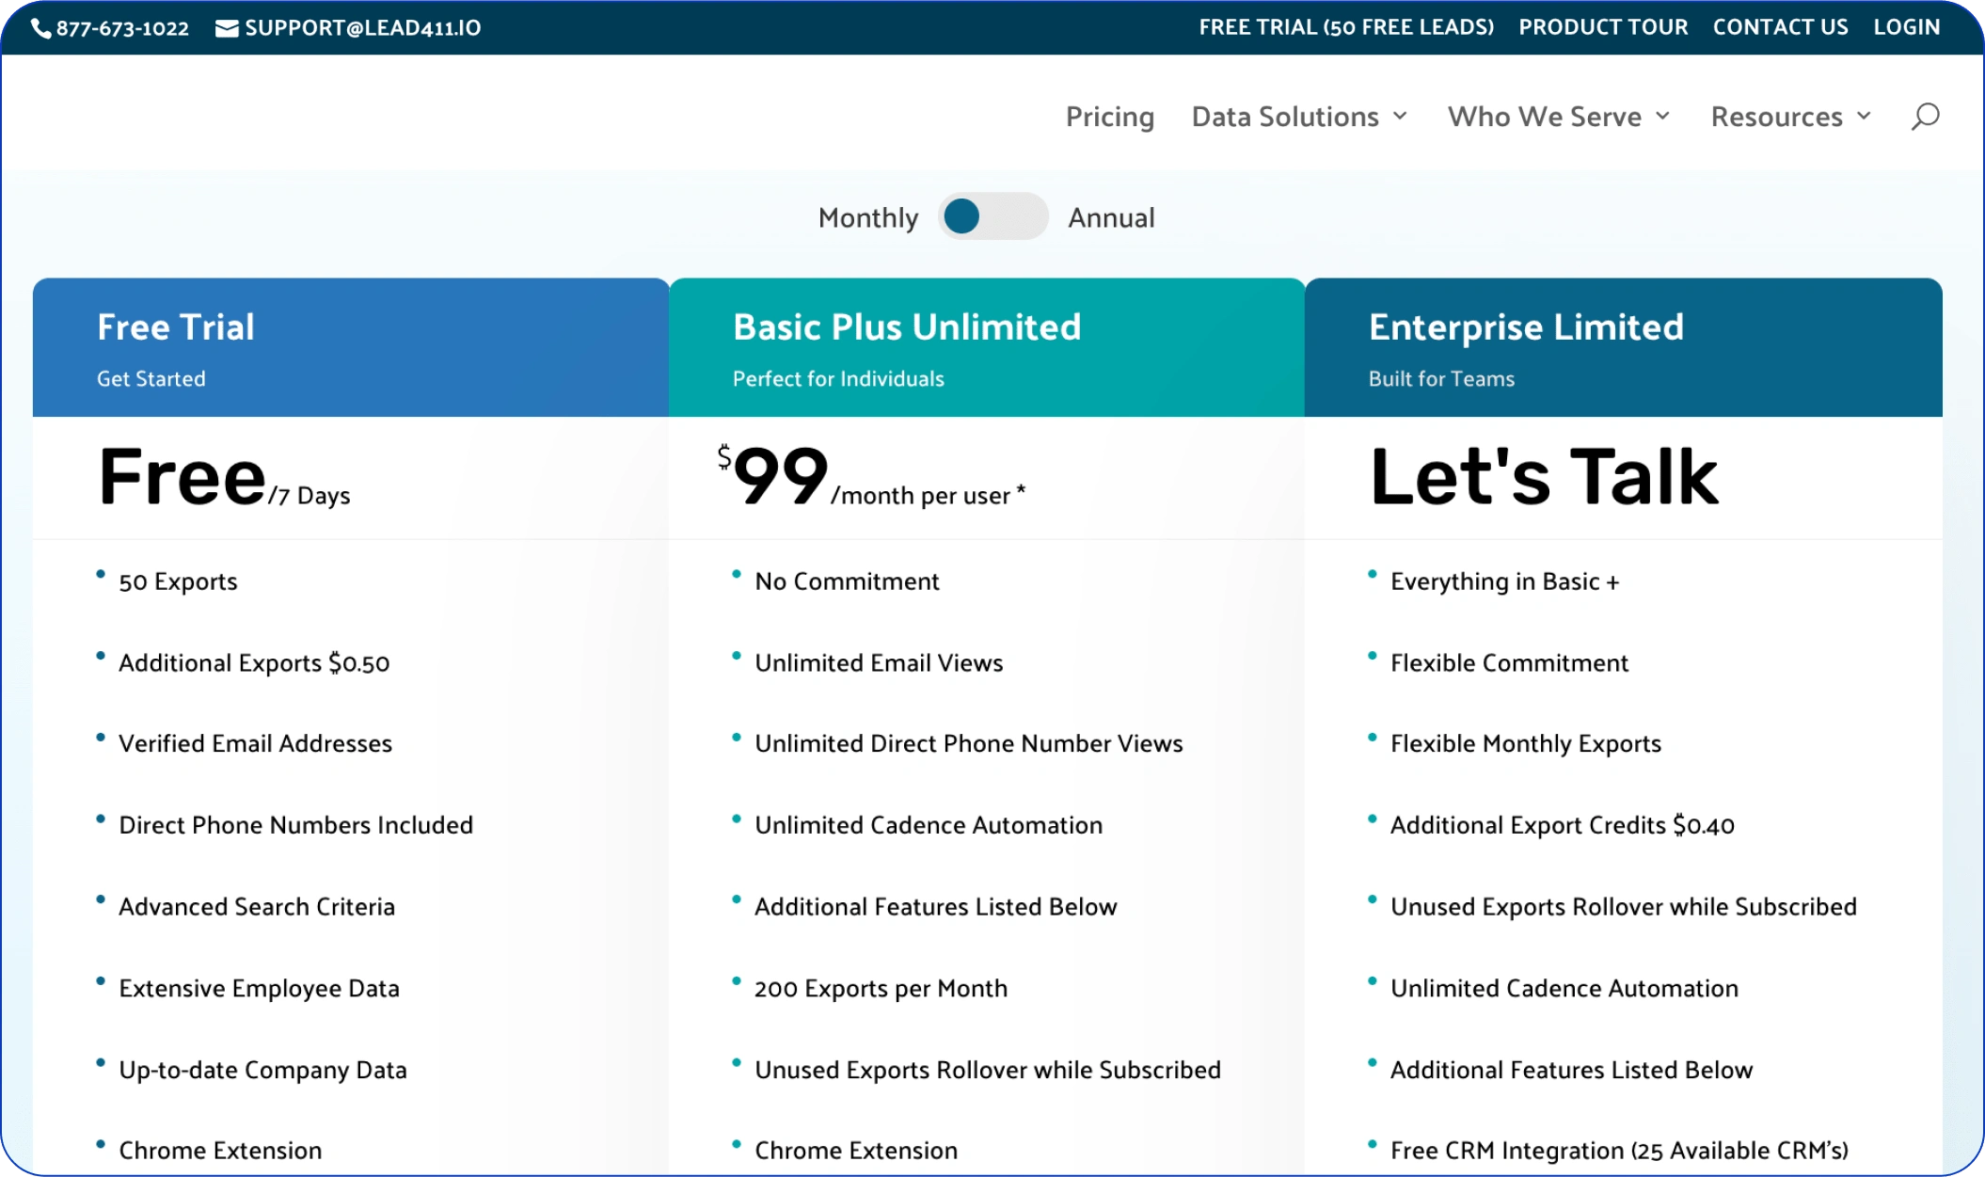Screen dimensions: 1985x1177
Task: Click the phone icon beside 877-673-1022
Action: click(x=41, y=28)
